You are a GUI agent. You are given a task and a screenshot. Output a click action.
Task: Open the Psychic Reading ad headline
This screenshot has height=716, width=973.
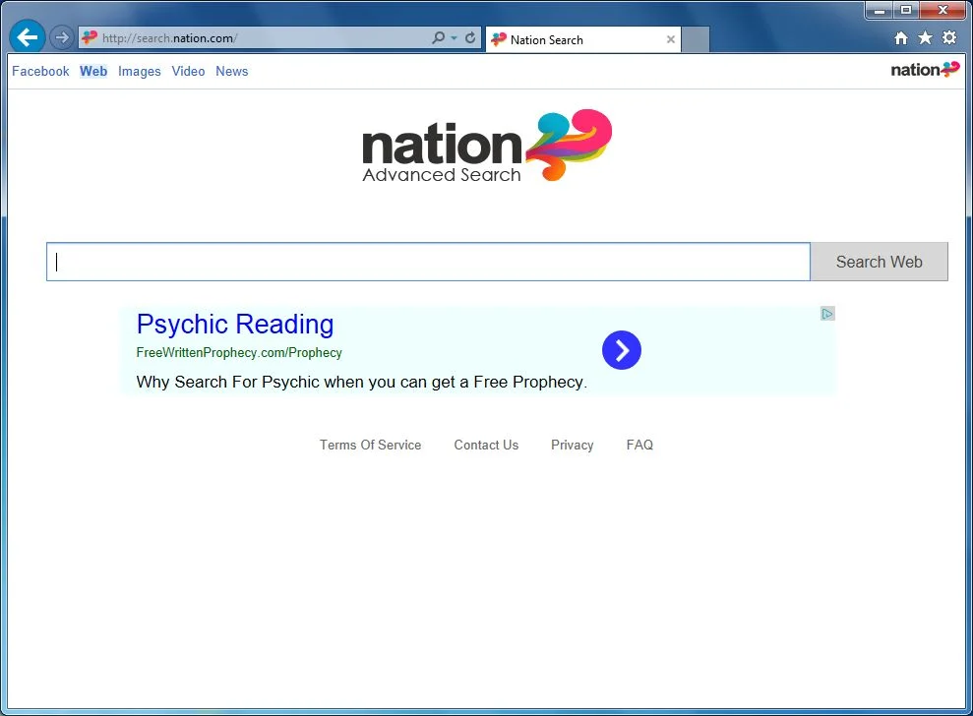point(235,325)
